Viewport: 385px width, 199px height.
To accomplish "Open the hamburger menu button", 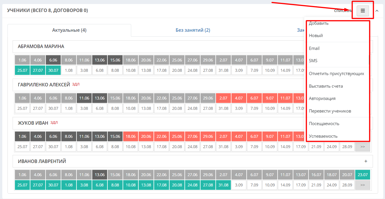I will 363,11.
